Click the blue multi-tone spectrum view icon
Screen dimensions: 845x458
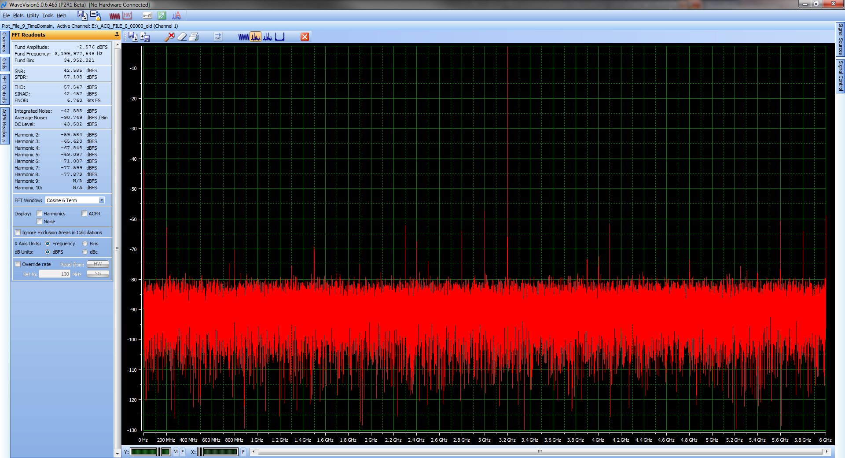point(268,37)
